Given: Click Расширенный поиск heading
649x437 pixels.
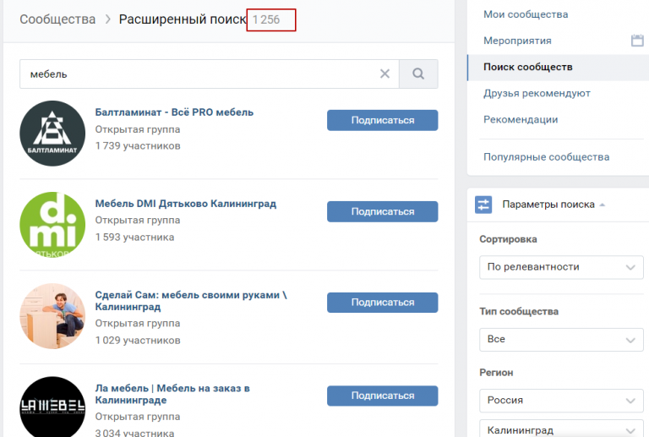Looking at the screenshot, I should [183, 19].
